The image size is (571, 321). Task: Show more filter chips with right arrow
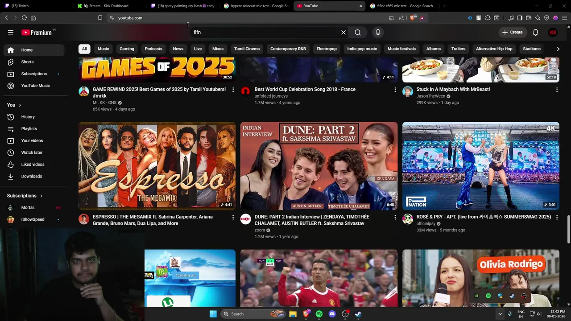pos(558,49)
